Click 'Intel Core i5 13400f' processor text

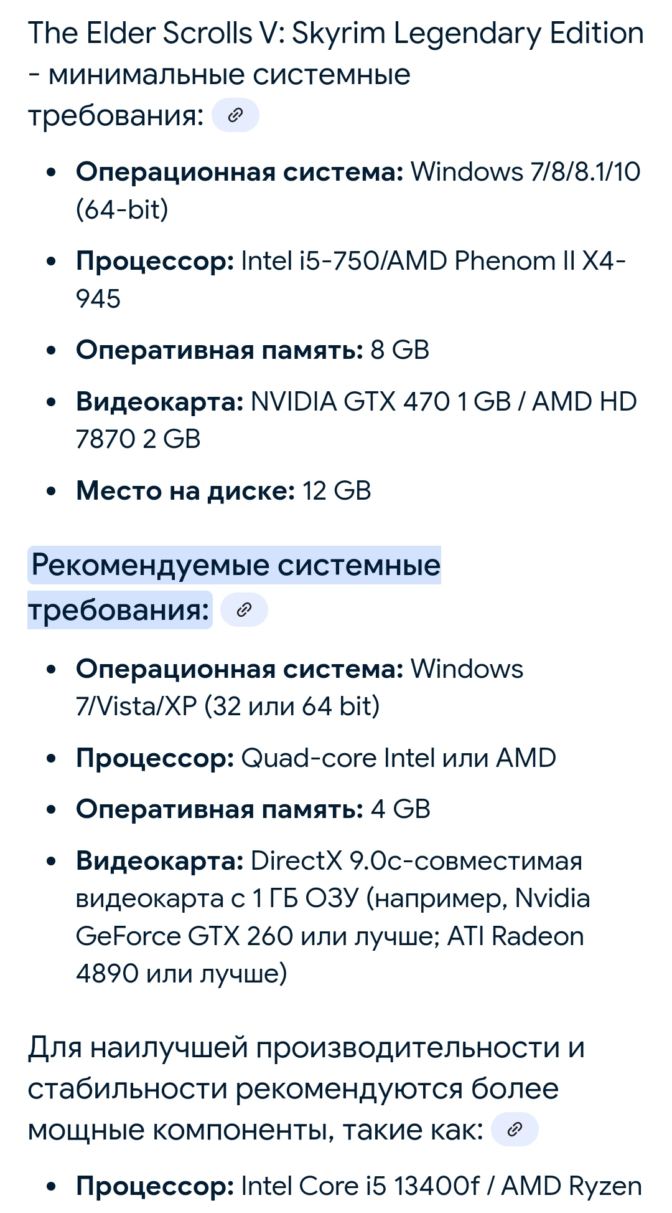coord(360,1186)
